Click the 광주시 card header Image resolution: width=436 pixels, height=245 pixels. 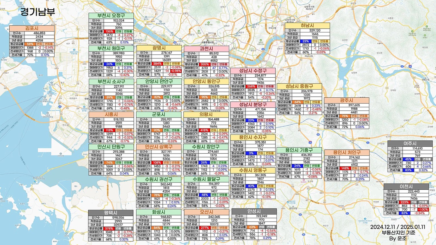tap(347, 101)
